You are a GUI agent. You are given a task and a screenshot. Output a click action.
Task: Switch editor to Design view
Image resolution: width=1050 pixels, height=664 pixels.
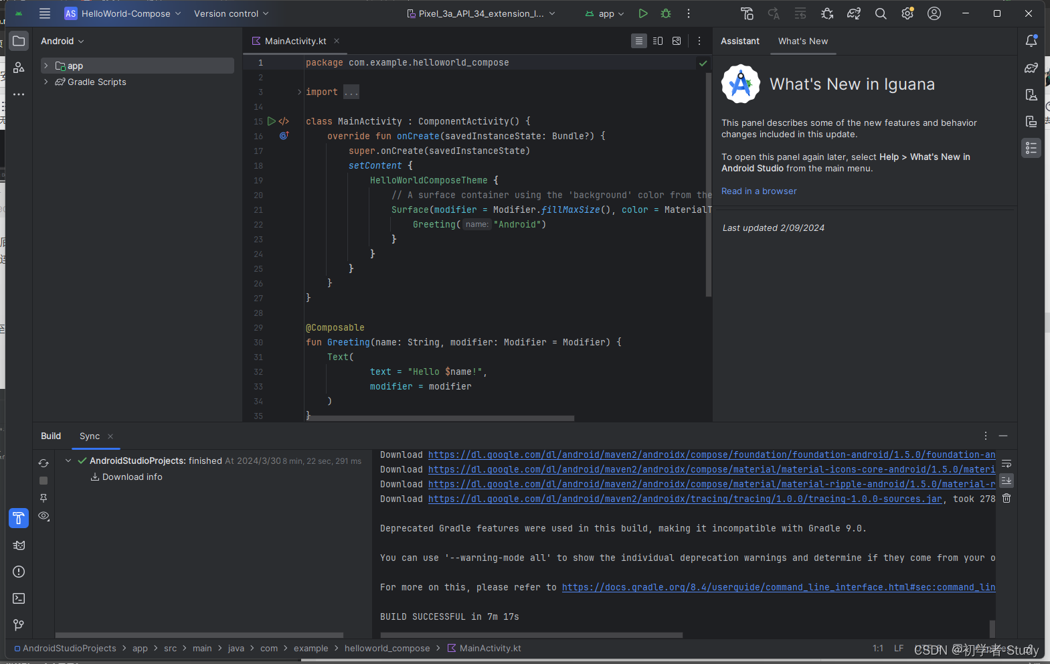click(677, 41)
